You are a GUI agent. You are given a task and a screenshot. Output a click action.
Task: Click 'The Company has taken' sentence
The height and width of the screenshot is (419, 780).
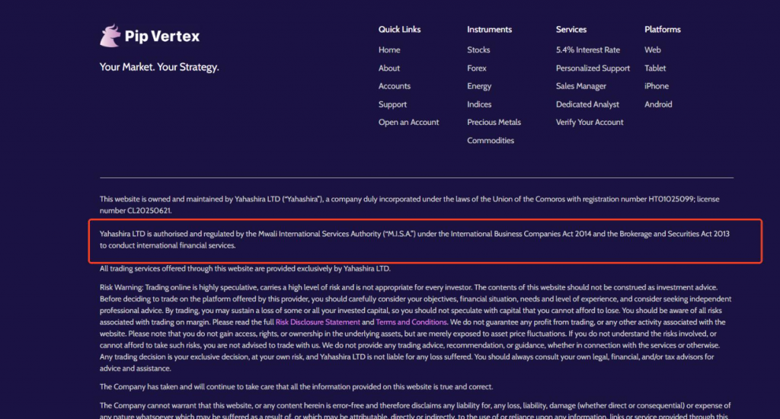[296, 387]
